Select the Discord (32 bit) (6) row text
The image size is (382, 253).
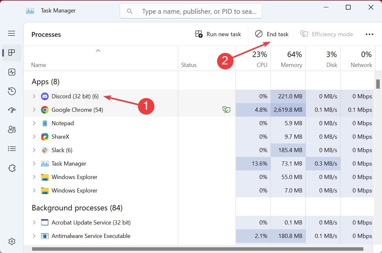point(75,96)
